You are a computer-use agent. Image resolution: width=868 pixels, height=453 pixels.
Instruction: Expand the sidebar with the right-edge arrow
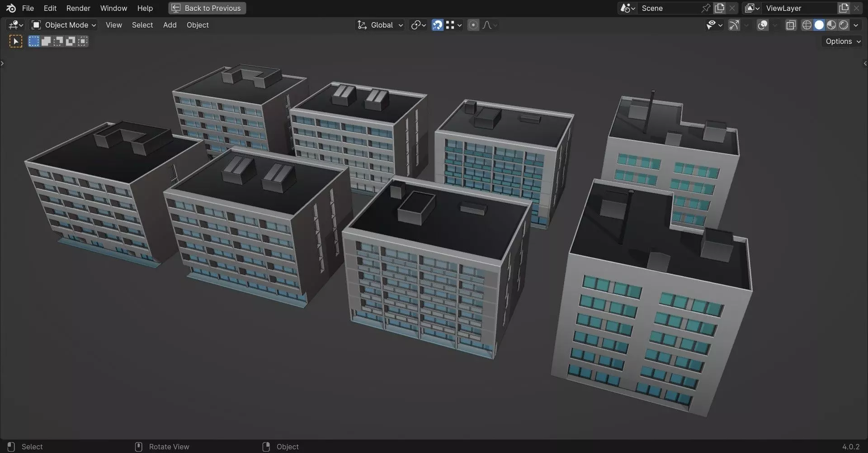[865, 63]
